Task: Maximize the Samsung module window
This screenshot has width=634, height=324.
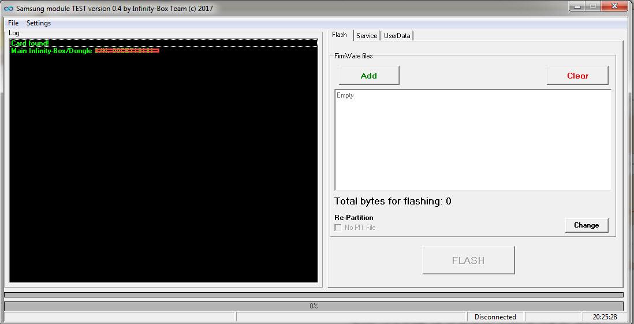Action: tap(593, 6)
